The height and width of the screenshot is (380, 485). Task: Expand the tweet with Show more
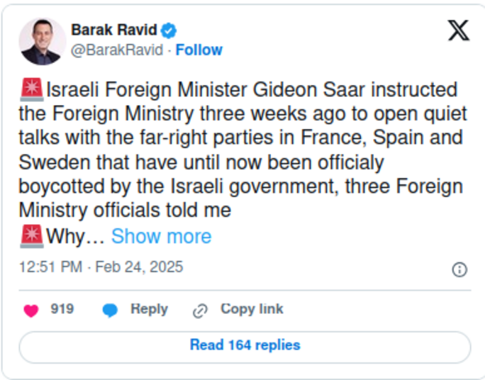[x=161, y=236]
